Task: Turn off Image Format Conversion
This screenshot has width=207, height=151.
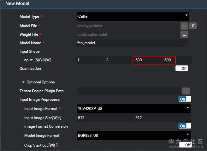Action: pos(185,126)
